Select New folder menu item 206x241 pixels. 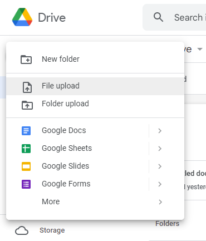click(95, 59)
